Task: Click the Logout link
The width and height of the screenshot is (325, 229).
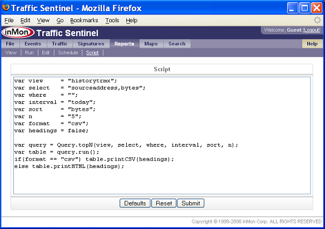Action: (312, 30)
